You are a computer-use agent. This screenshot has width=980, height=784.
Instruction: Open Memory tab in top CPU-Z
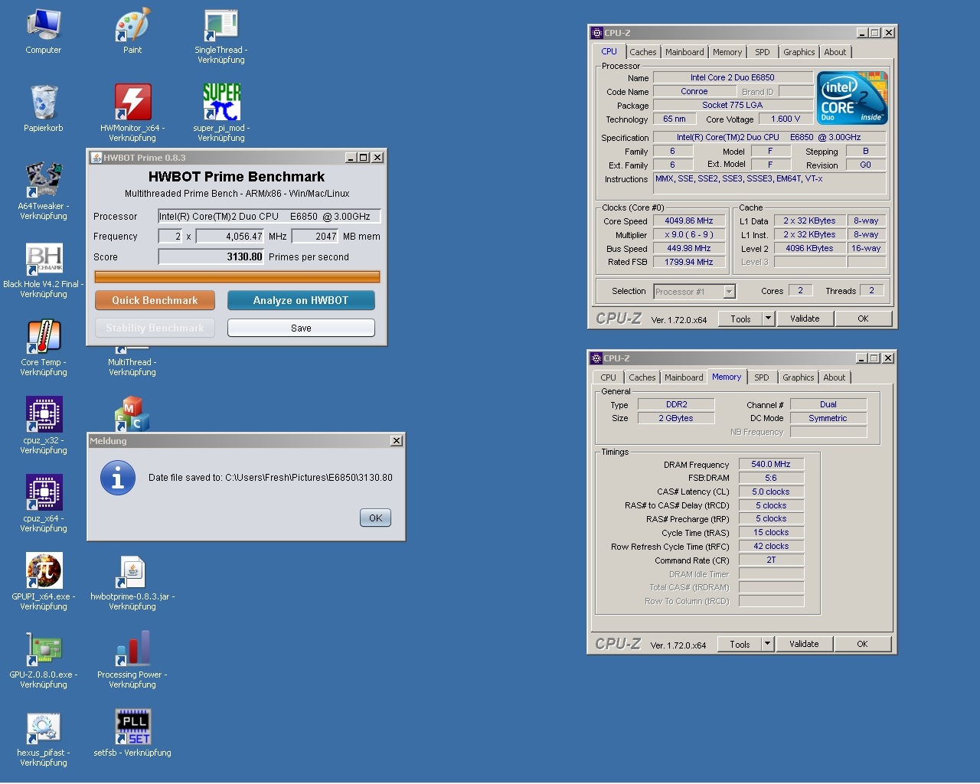[727, 52]
